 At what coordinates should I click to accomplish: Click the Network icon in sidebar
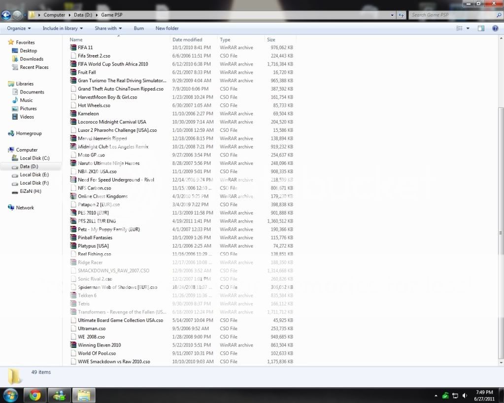point(11,208)
